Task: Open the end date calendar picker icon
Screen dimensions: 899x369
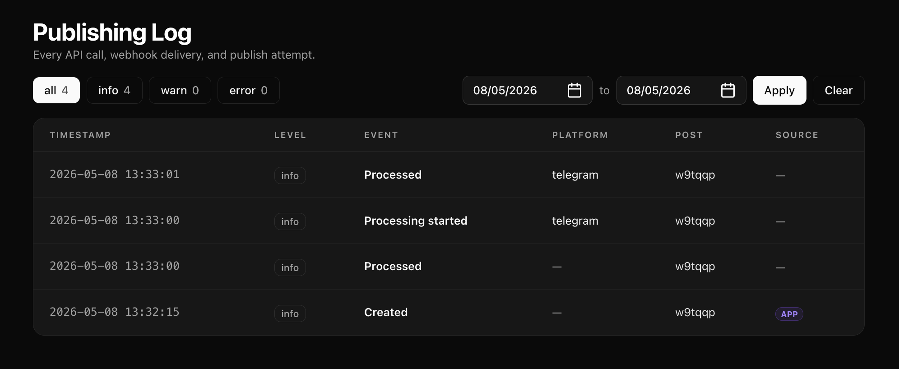Action: pos(728,90)
